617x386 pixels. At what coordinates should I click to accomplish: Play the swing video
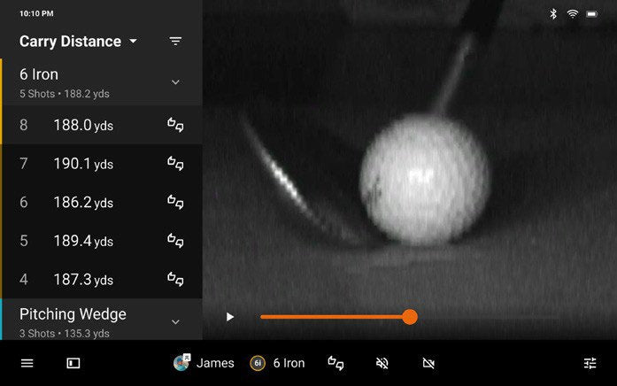230,317
